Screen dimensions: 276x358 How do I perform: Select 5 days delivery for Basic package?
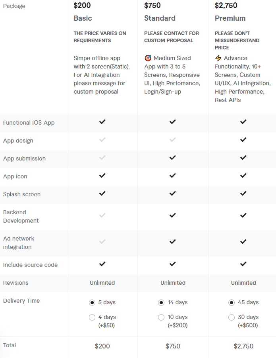point(92,302)
